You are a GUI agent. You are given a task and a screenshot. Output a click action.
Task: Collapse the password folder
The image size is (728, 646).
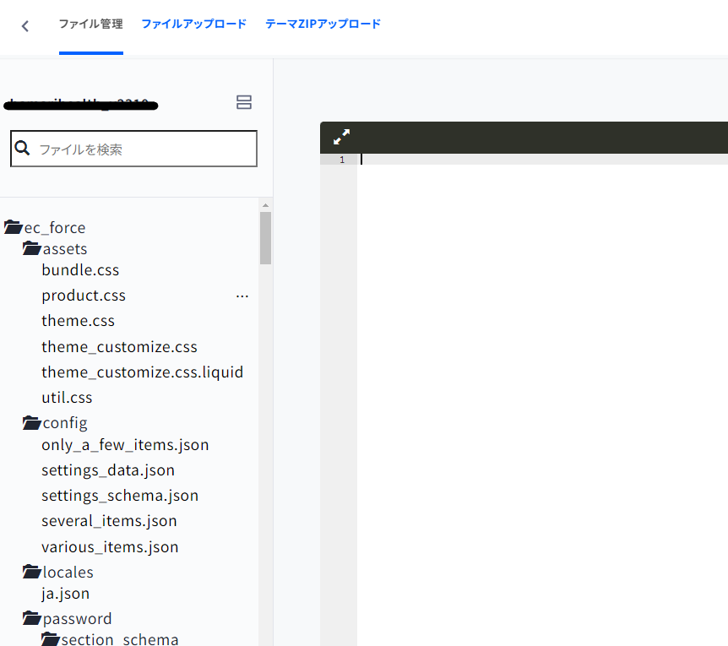[32, 618]
